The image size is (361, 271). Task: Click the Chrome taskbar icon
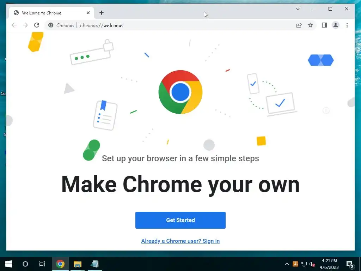[60, 264]
